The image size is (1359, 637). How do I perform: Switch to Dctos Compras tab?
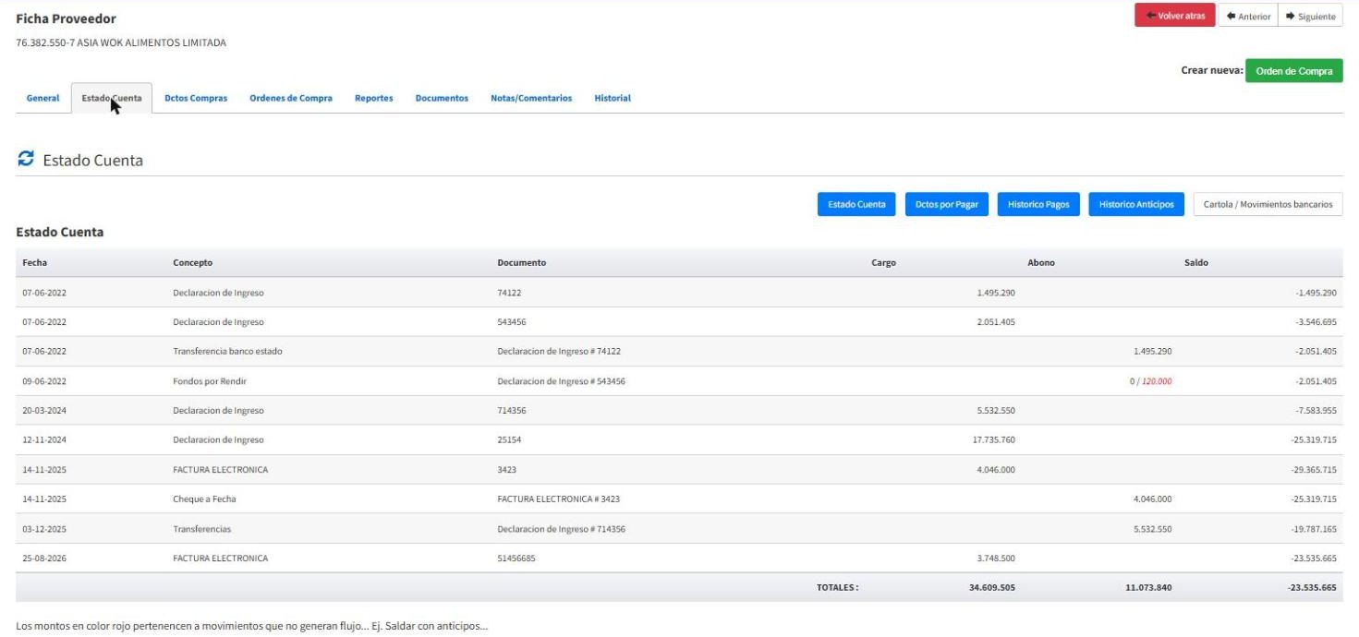pyautogui.click(x=196, y=98)
